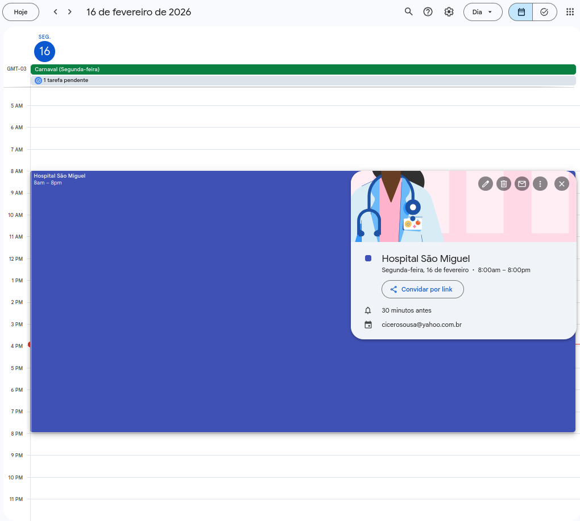Select the event color square in the popup

click(x=368, y=259)
